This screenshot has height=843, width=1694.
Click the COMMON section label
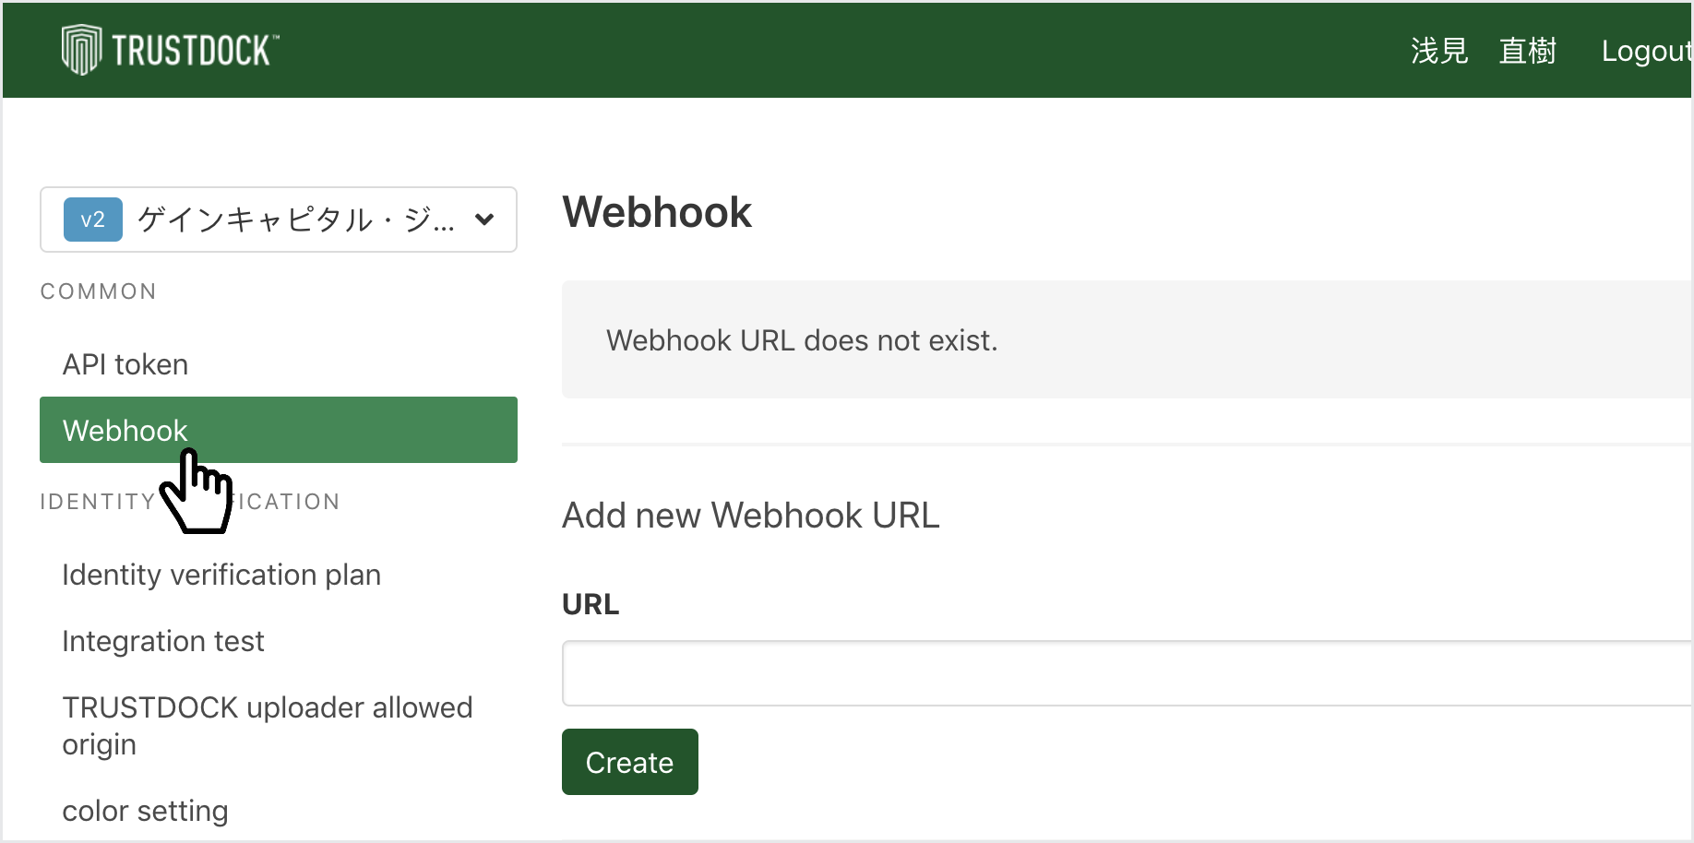click(99, 291)
